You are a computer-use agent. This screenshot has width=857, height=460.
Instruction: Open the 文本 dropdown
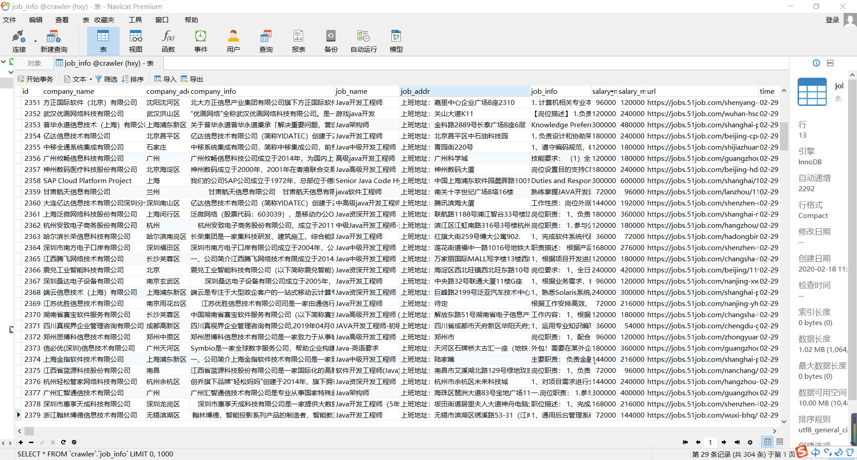[x=78, y=79]
